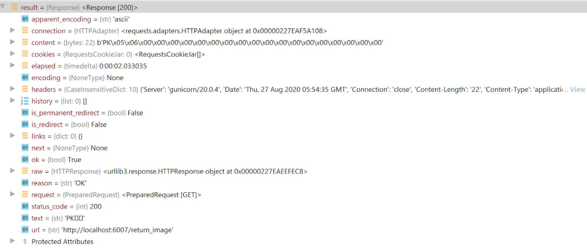
Task: Expand the content bytes node
Action: [13, 42]
